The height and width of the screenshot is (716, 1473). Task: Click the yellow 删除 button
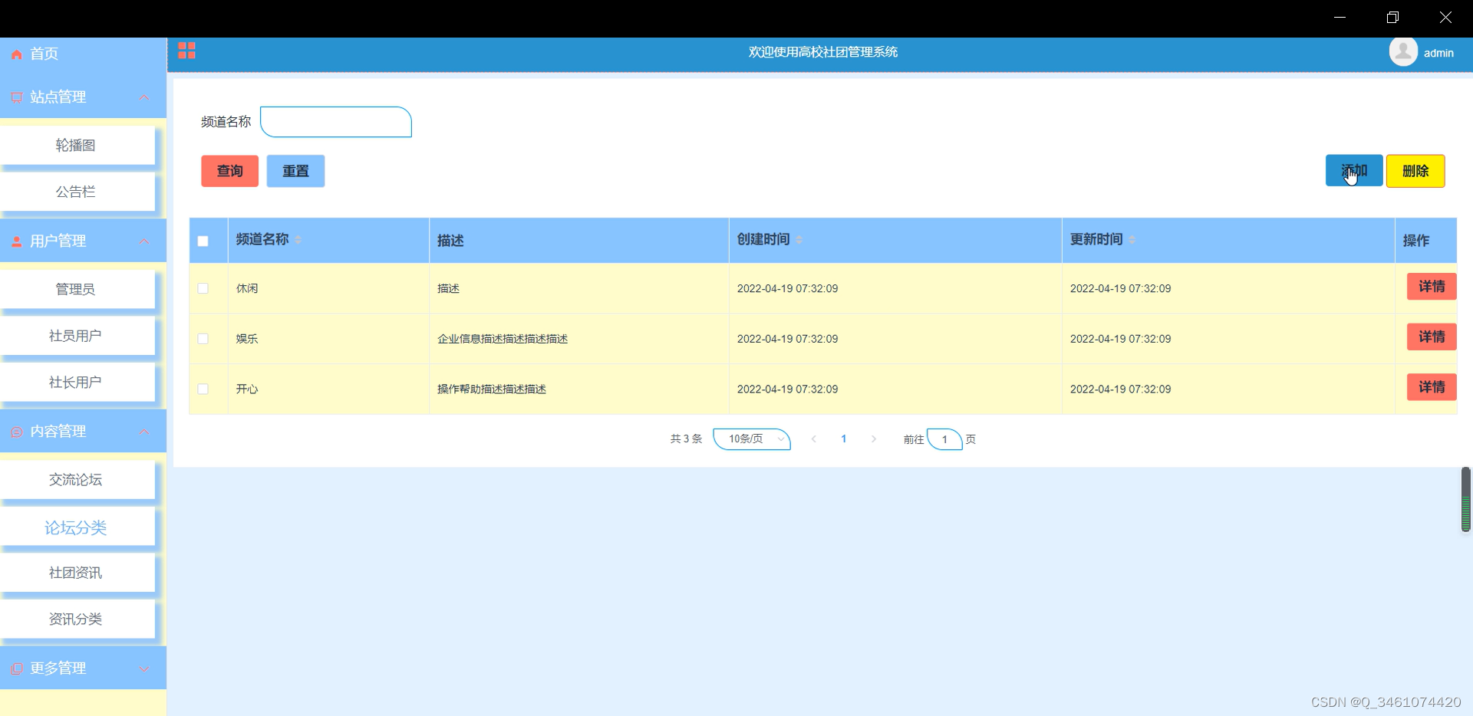point(1415,171)
